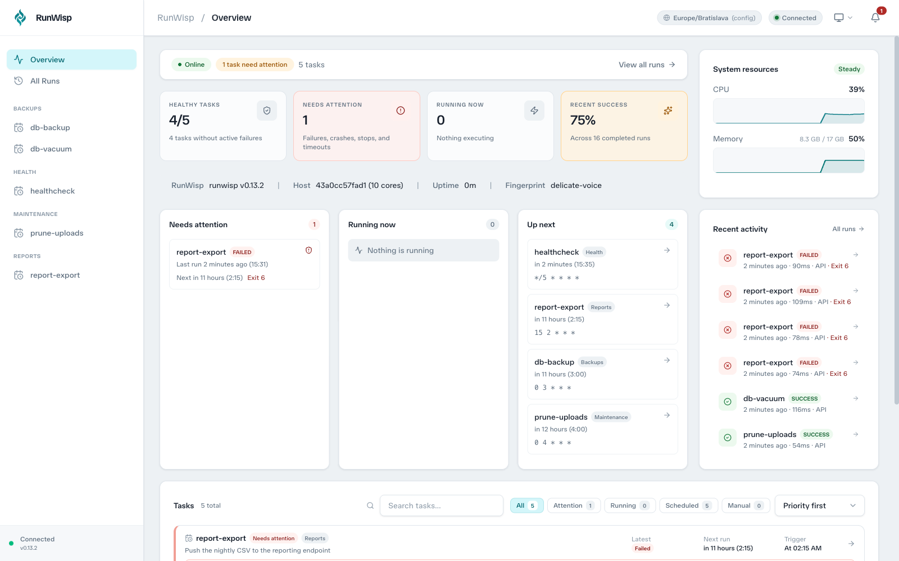The width and height of the screenshot is (899, 561).
Task: Click the RunWisp logo icon
Action: pyautogui.click(x=20, y=17)
